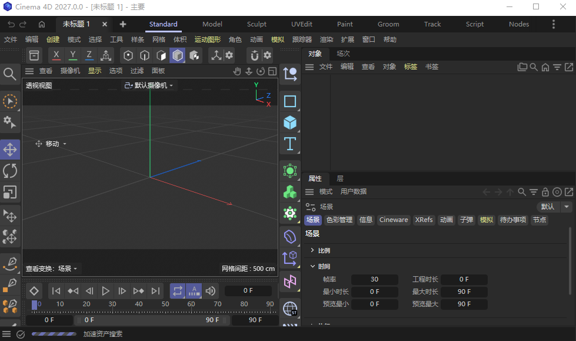
Task: Add a new project tab with plus
Action: [123, 24]
